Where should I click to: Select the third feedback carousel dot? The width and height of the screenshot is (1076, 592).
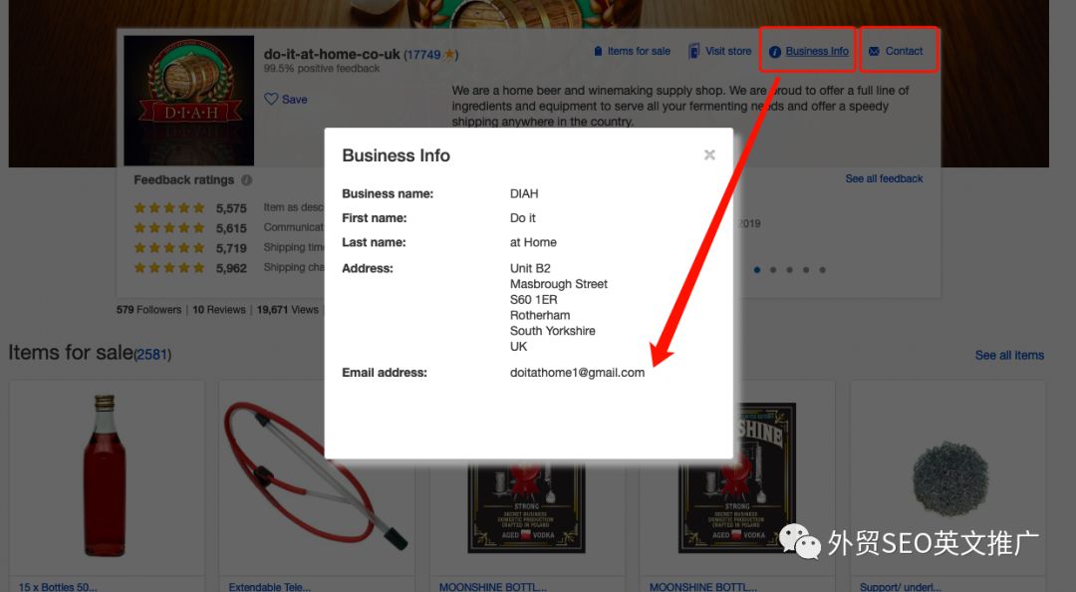point(790,270)
